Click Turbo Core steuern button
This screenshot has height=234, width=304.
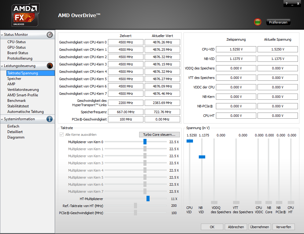point(159,135)
